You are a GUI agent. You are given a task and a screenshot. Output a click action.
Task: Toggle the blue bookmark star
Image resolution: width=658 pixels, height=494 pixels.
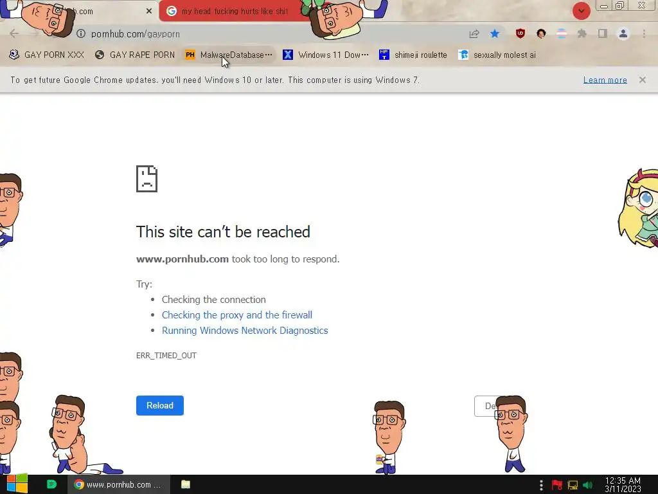tap(495, 33)
